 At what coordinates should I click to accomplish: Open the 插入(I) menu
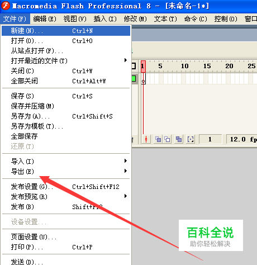(x=105, y=19)
